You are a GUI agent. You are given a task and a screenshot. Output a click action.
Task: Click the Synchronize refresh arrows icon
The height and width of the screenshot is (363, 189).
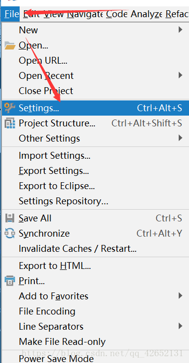[x=10, y=233]
